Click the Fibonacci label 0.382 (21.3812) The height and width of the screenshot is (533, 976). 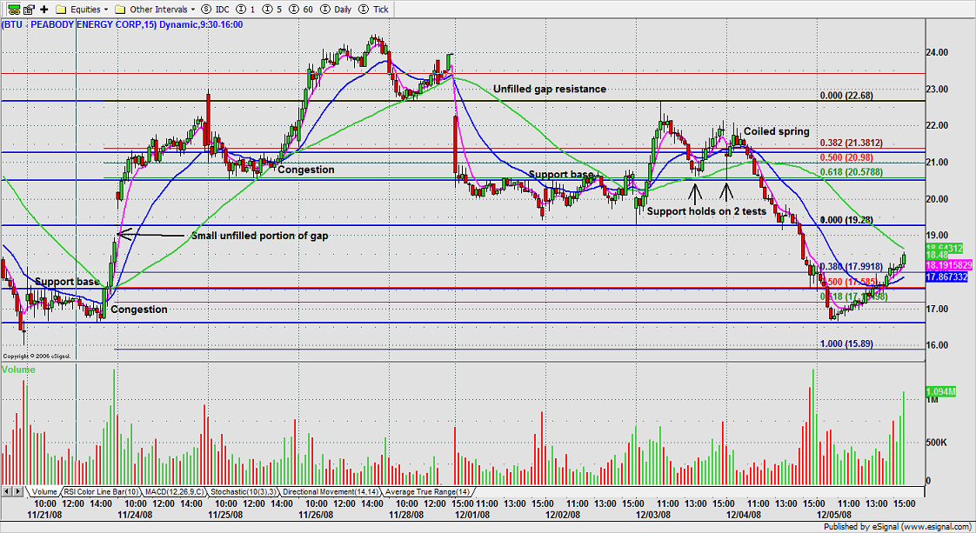(x=851, y=143)
